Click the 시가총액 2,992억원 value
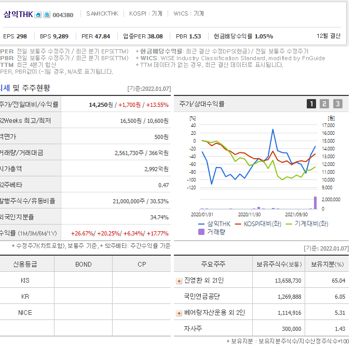Viewport: 355px width, 348px height. coord(156,169)
